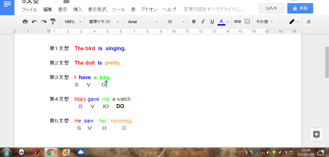Insert a comment with the toolbar comment icon

[x=247, y=22]
